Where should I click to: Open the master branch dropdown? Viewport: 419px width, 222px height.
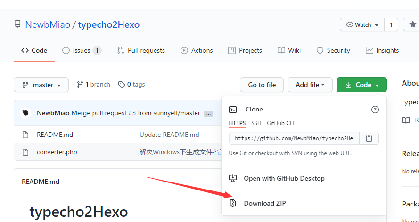(x=41, y=85)
